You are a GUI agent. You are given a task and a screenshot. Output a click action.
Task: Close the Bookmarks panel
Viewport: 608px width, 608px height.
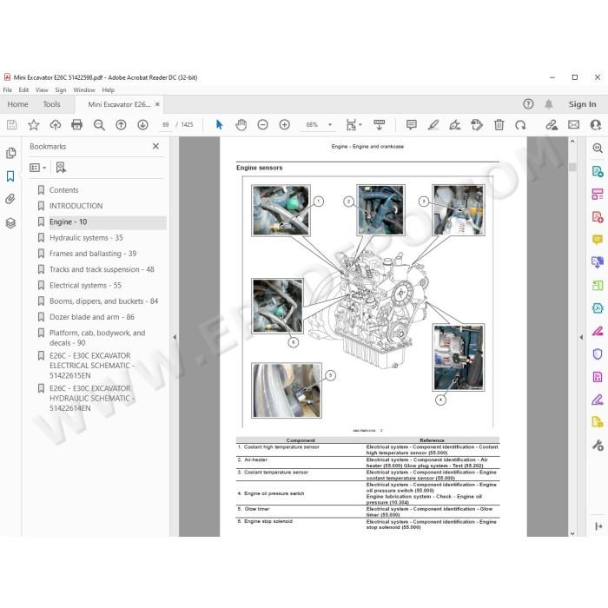[x=155, y=146]
